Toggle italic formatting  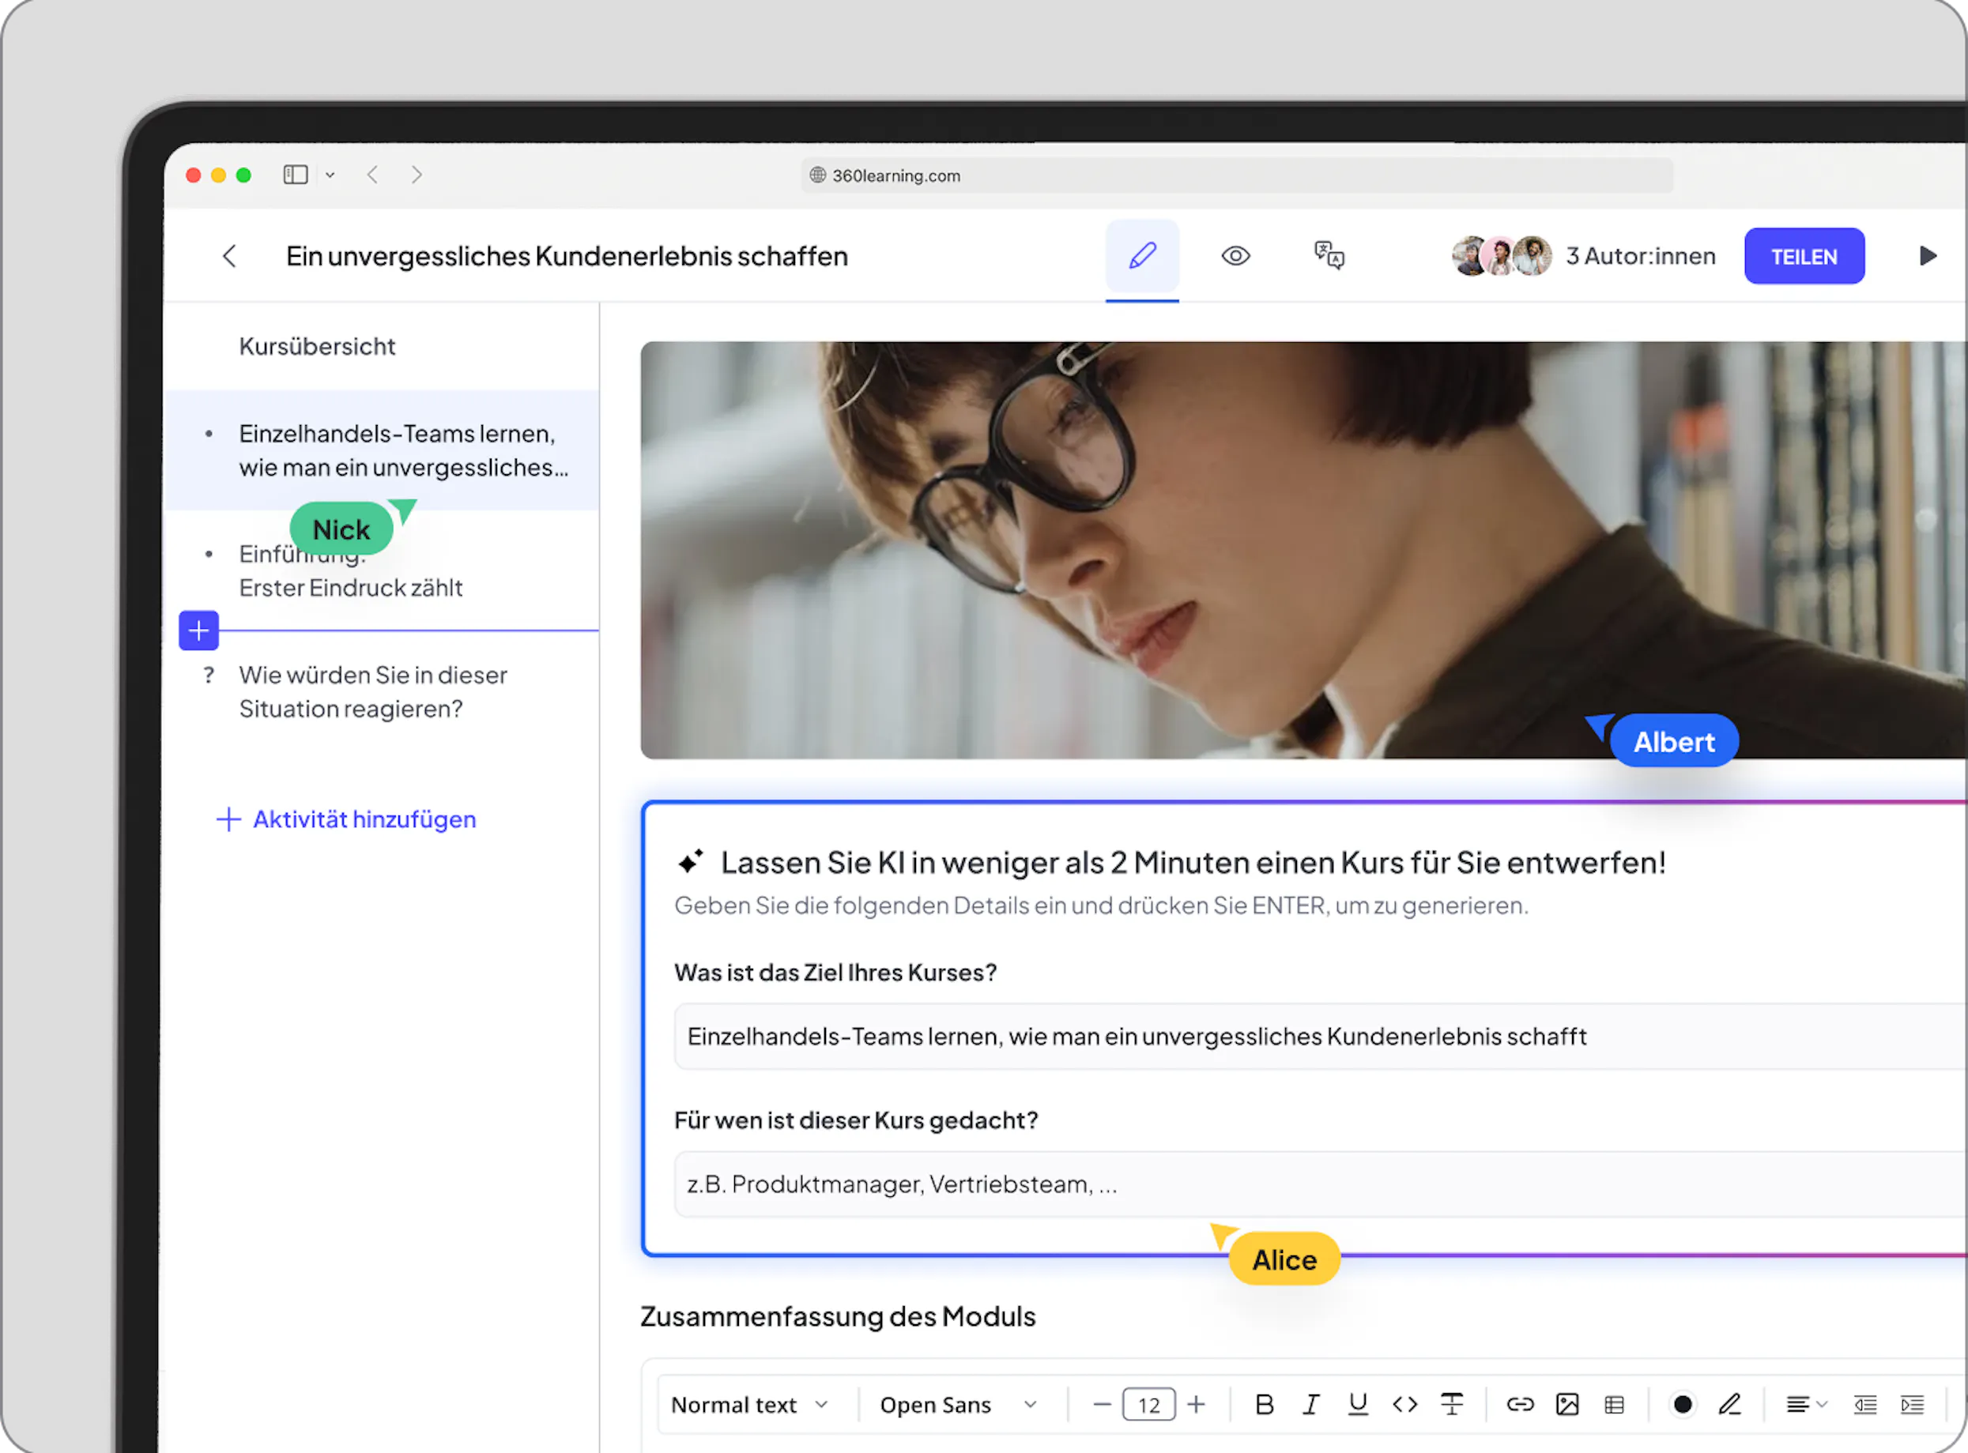coord(1311,1405)
